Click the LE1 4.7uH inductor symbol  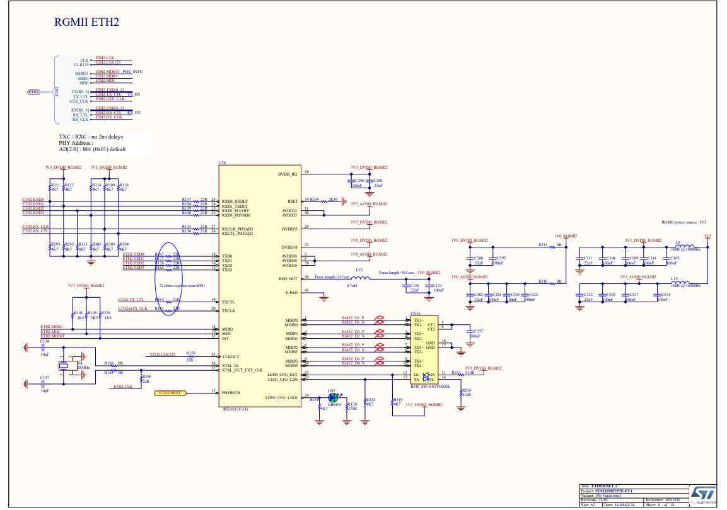[360, 278]
